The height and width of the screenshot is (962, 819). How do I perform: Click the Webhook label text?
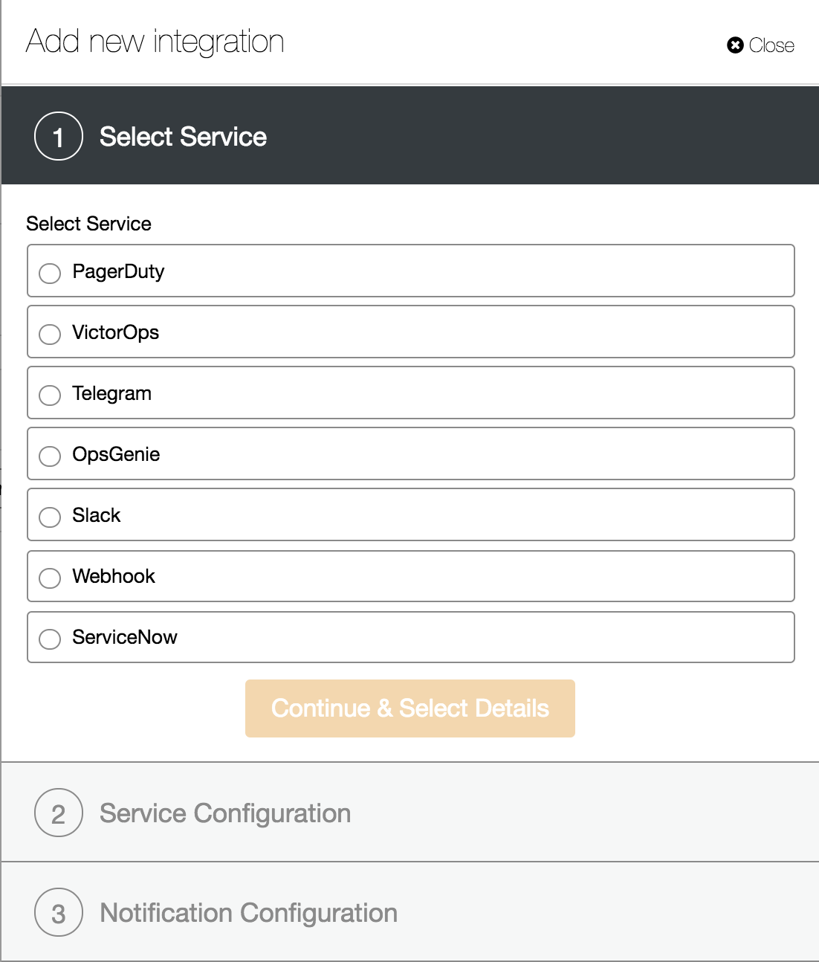114,576
